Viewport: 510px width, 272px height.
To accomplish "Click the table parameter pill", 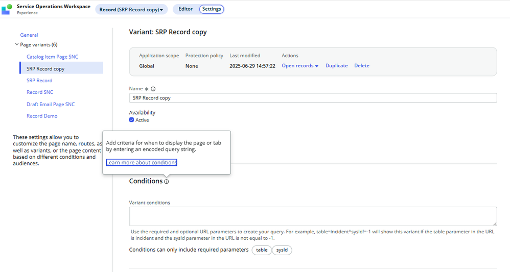I will [262, 250].
